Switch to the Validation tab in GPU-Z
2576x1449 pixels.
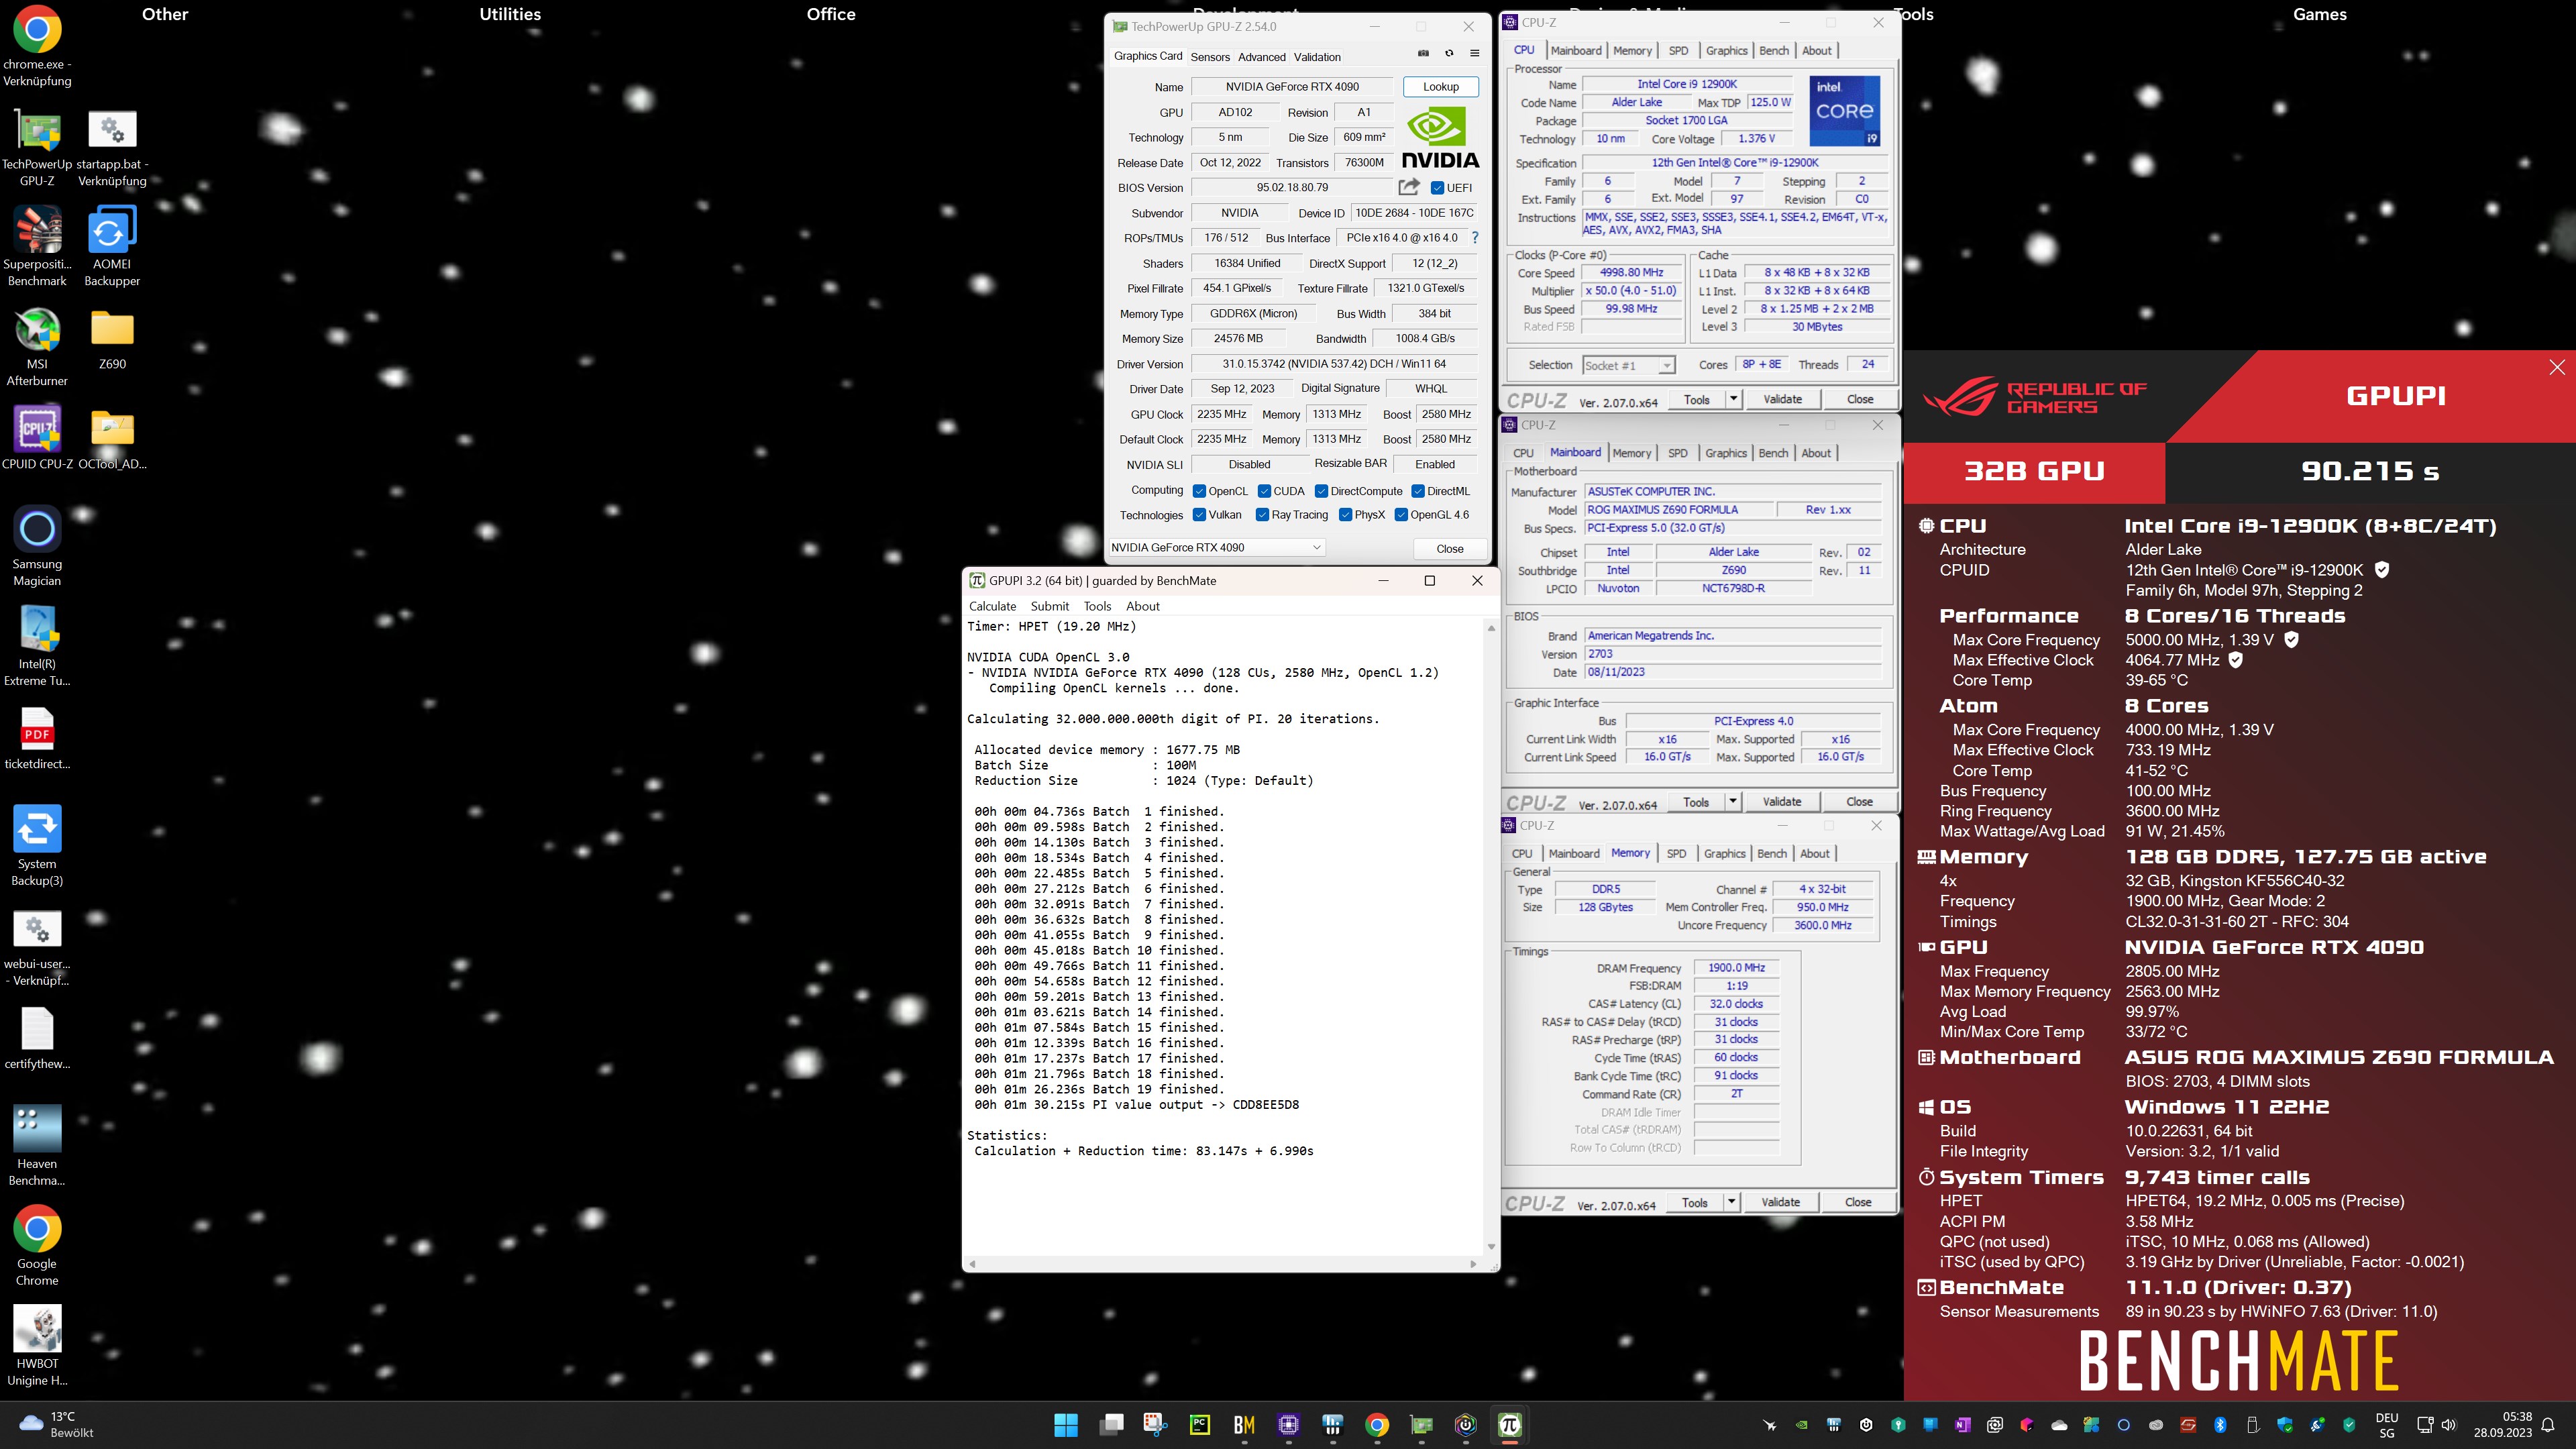tap(1317, 57)
